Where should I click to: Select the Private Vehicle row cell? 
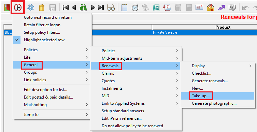(204, 32)
